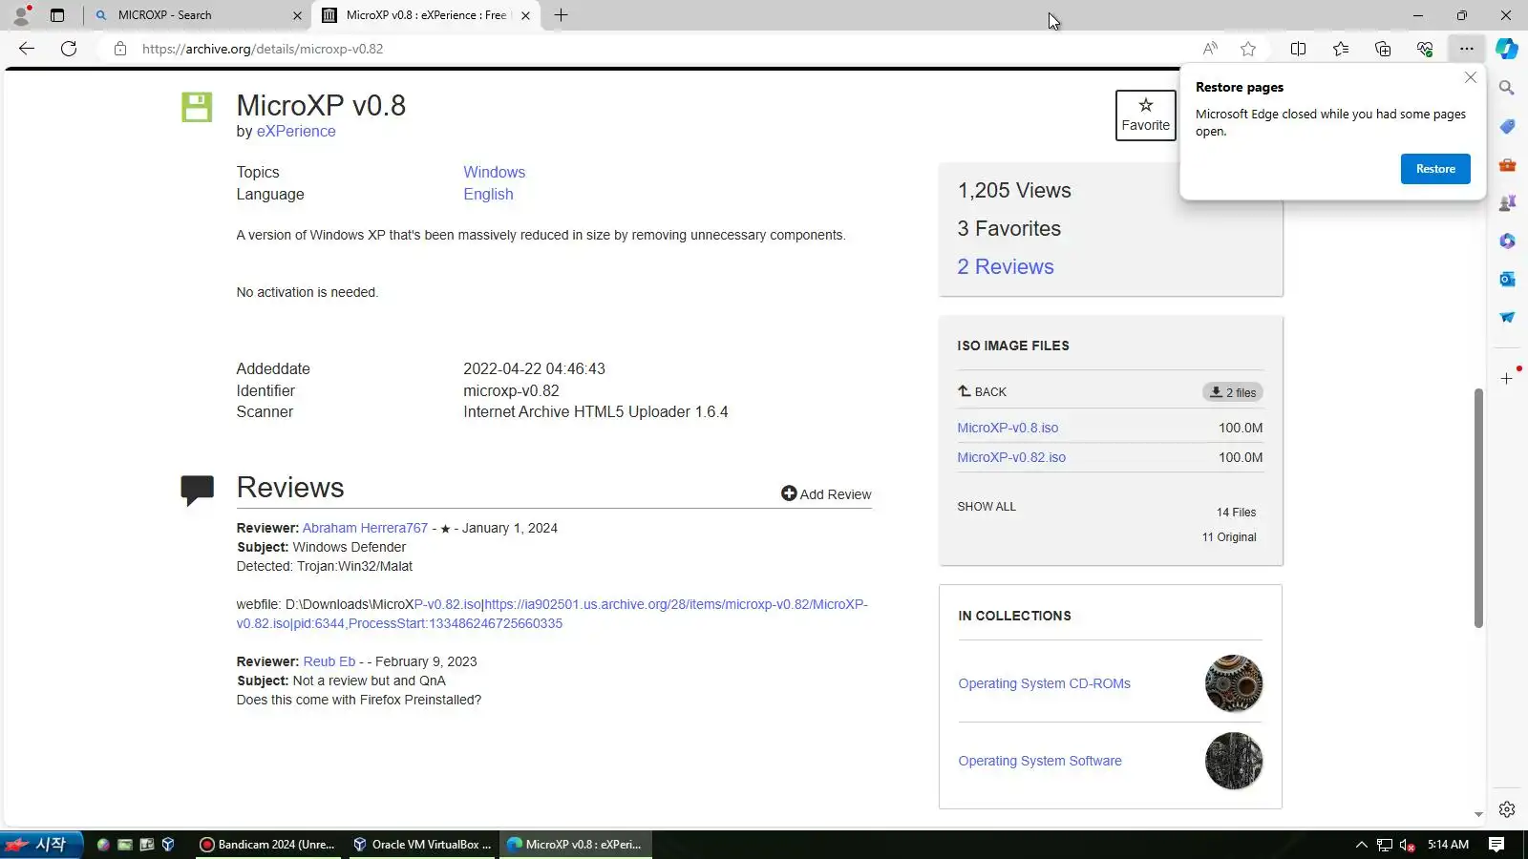View site information lock icon

pyautogui.click(x=120, y=49)
